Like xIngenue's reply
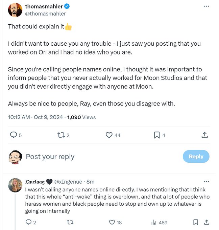This screenshot has width=219, height=230. pyautogui.click(x=112, y=222)
